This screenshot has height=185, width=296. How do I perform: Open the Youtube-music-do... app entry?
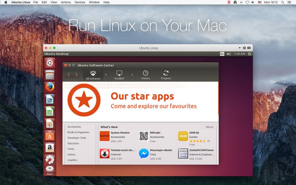[x=117, y=154]
